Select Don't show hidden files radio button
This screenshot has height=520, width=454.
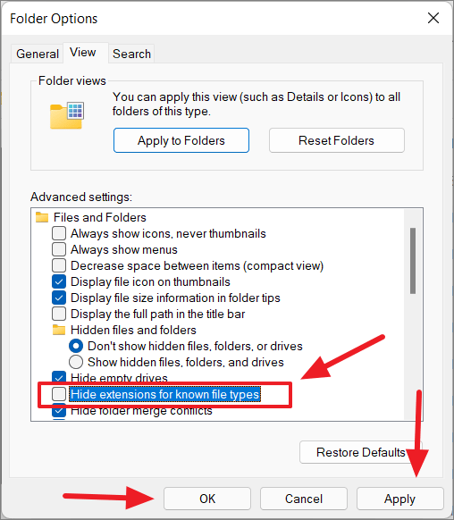(76, 347)
